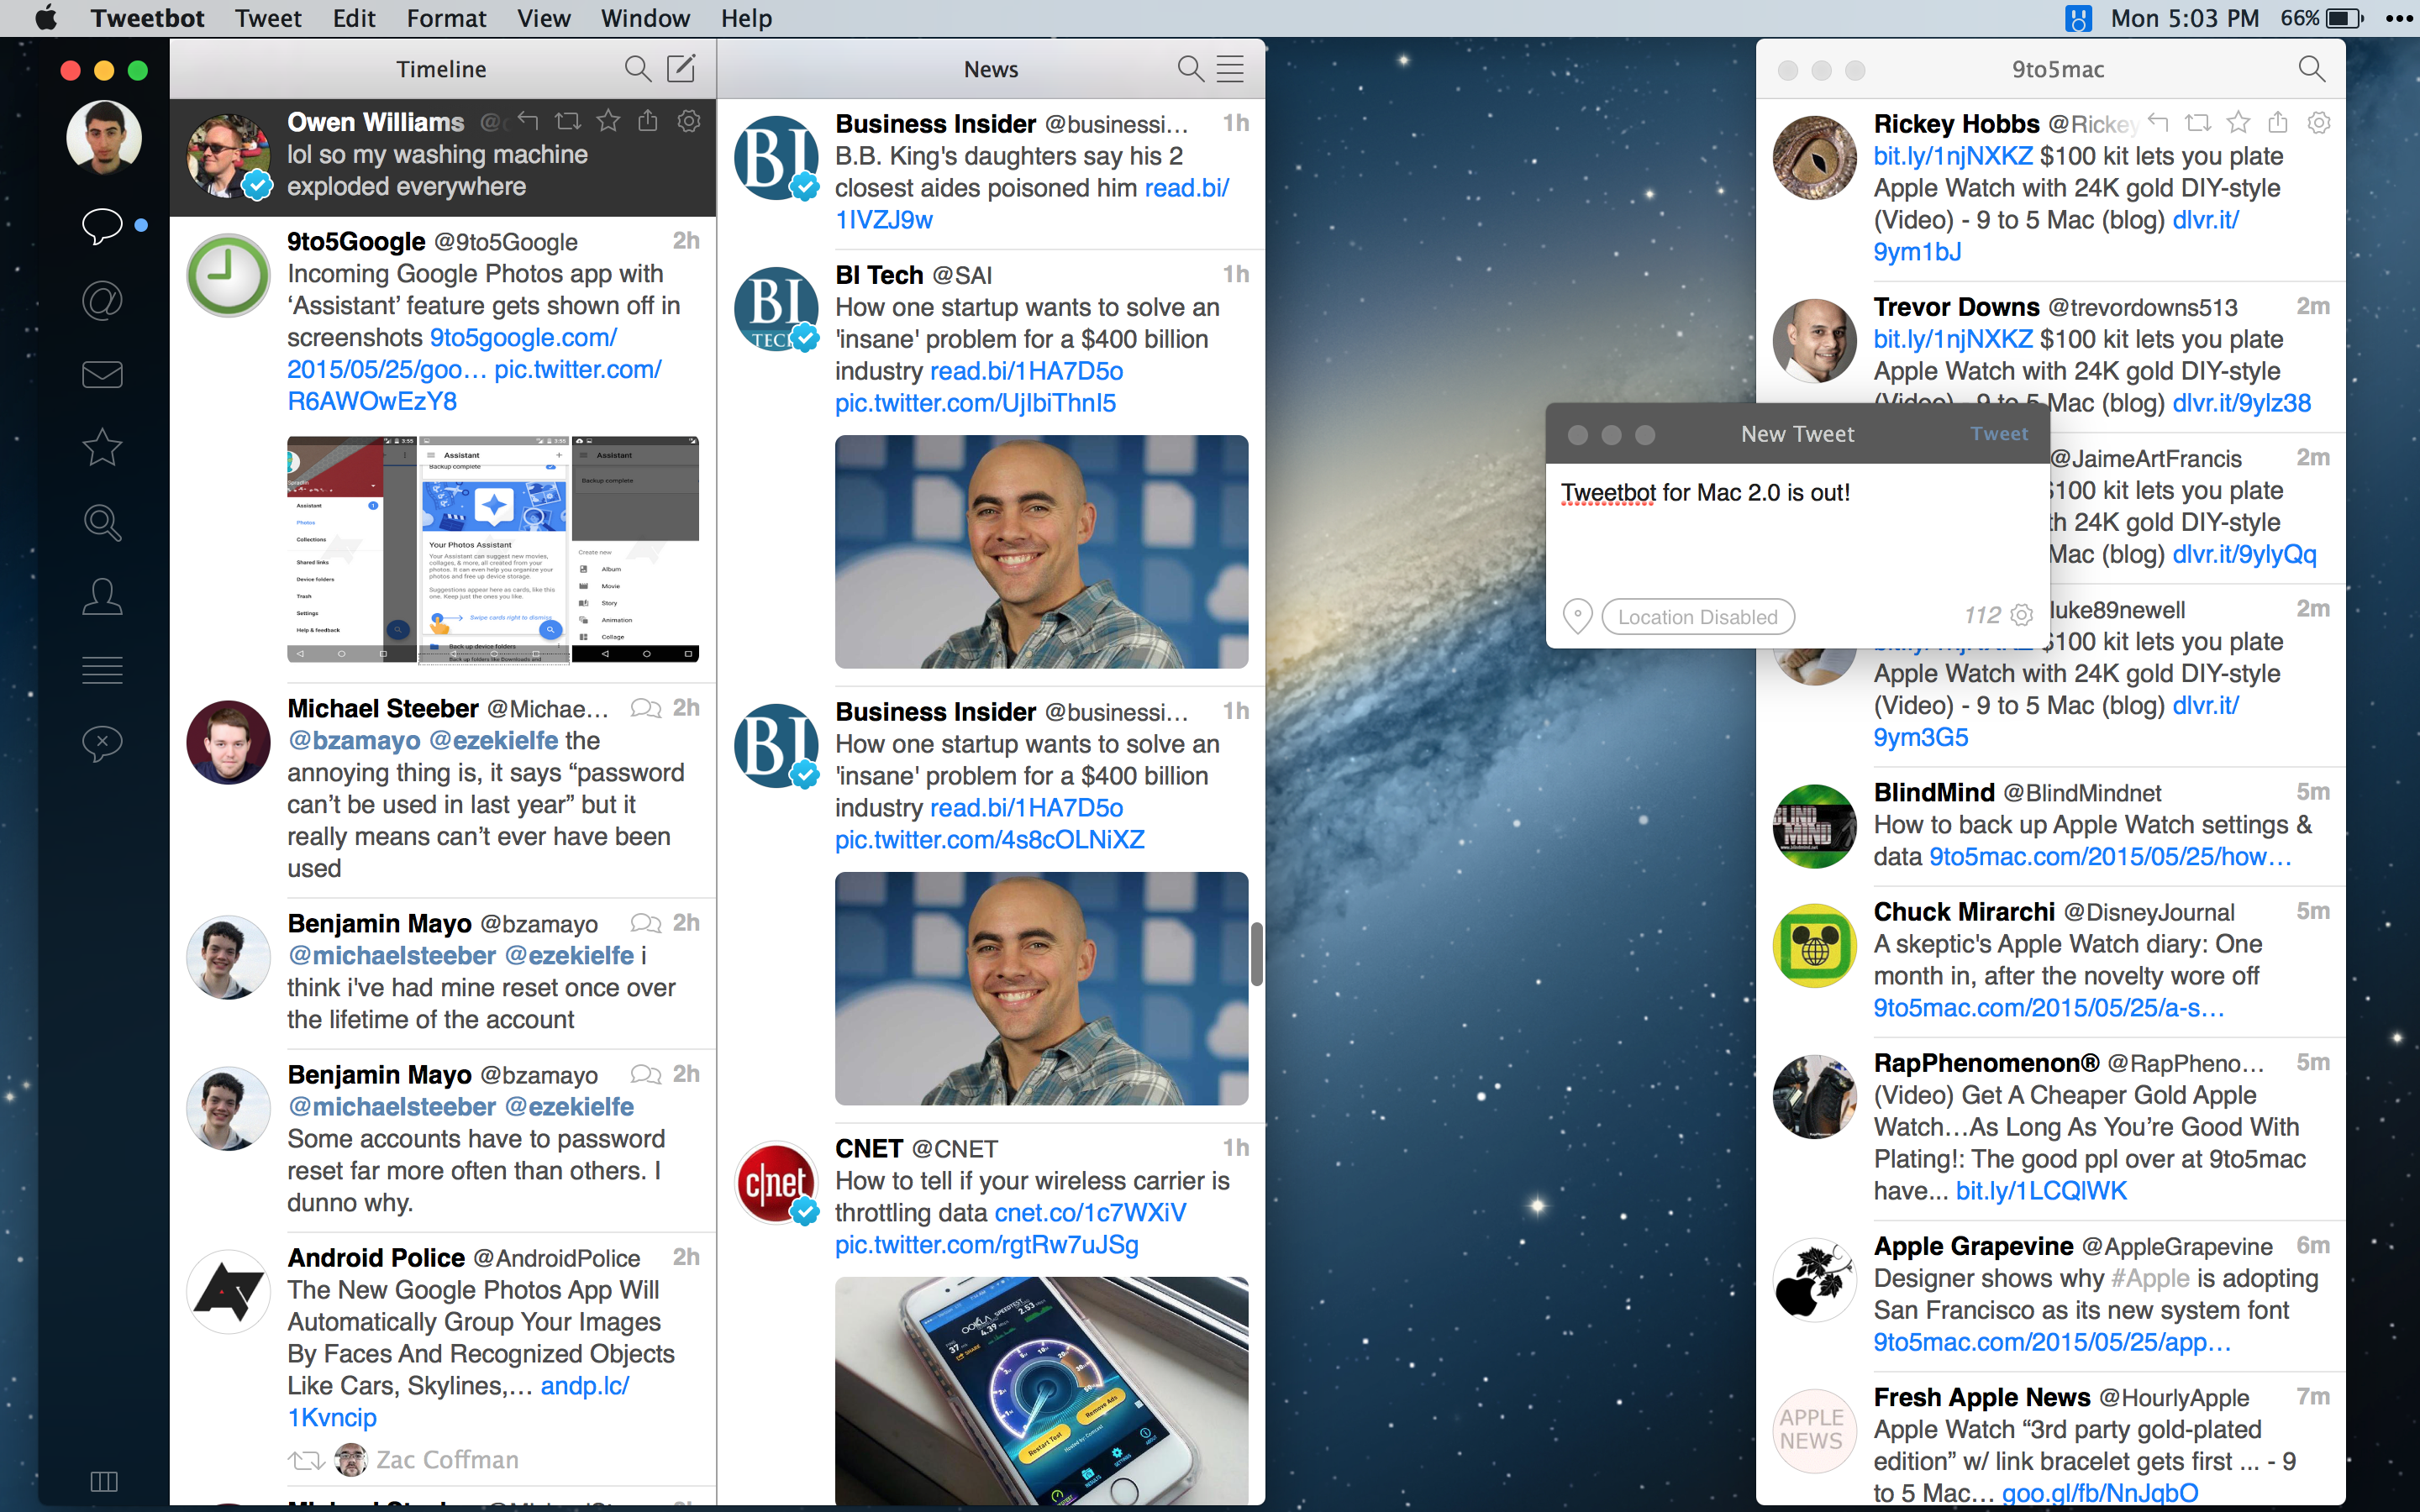Toggle columns view icon at sidebar bottom
The height and width of the screenshot is (1512, 2420).
(x=104, y=1481)
